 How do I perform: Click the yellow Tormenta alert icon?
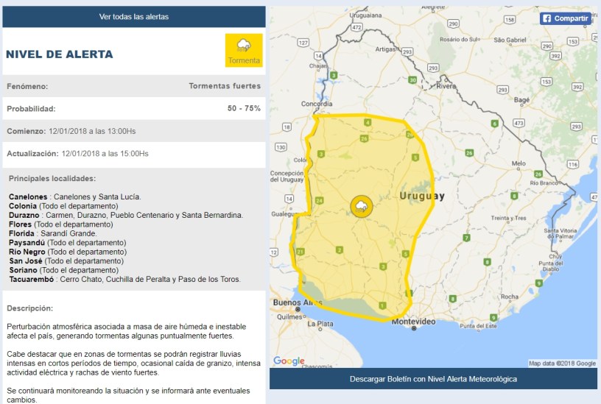(244, 50)
